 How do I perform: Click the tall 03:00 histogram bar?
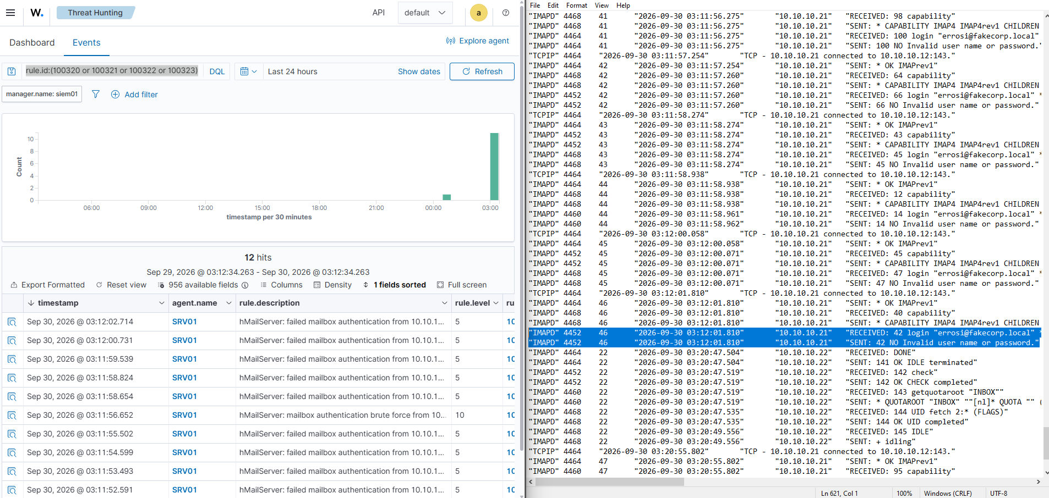tap(494, 167)
